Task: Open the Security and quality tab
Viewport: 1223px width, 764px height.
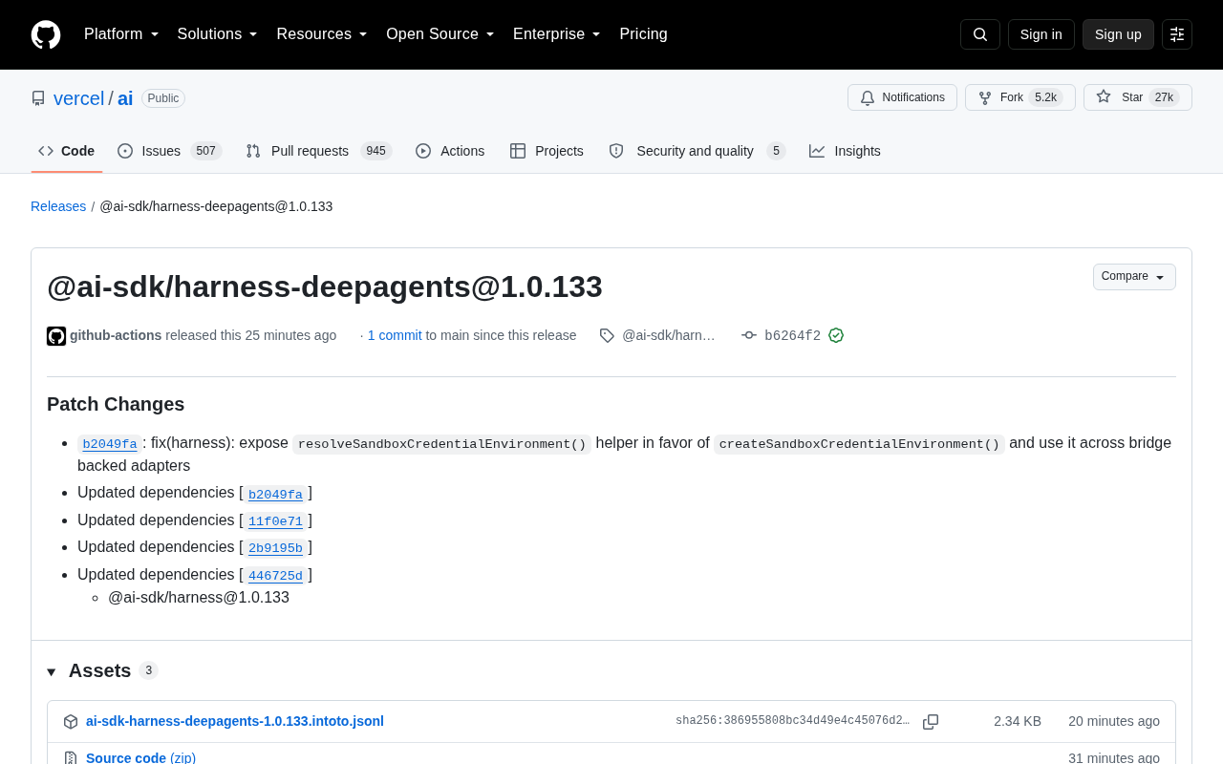Action: click(697, 151)
